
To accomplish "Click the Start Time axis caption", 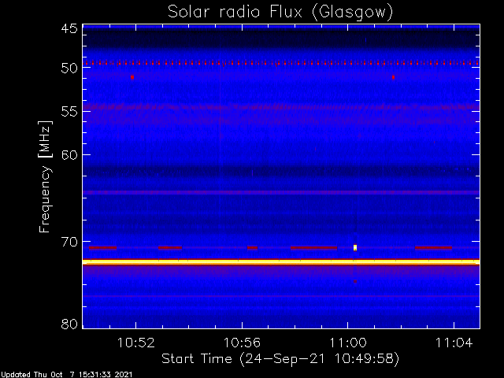I will (280, 358).
